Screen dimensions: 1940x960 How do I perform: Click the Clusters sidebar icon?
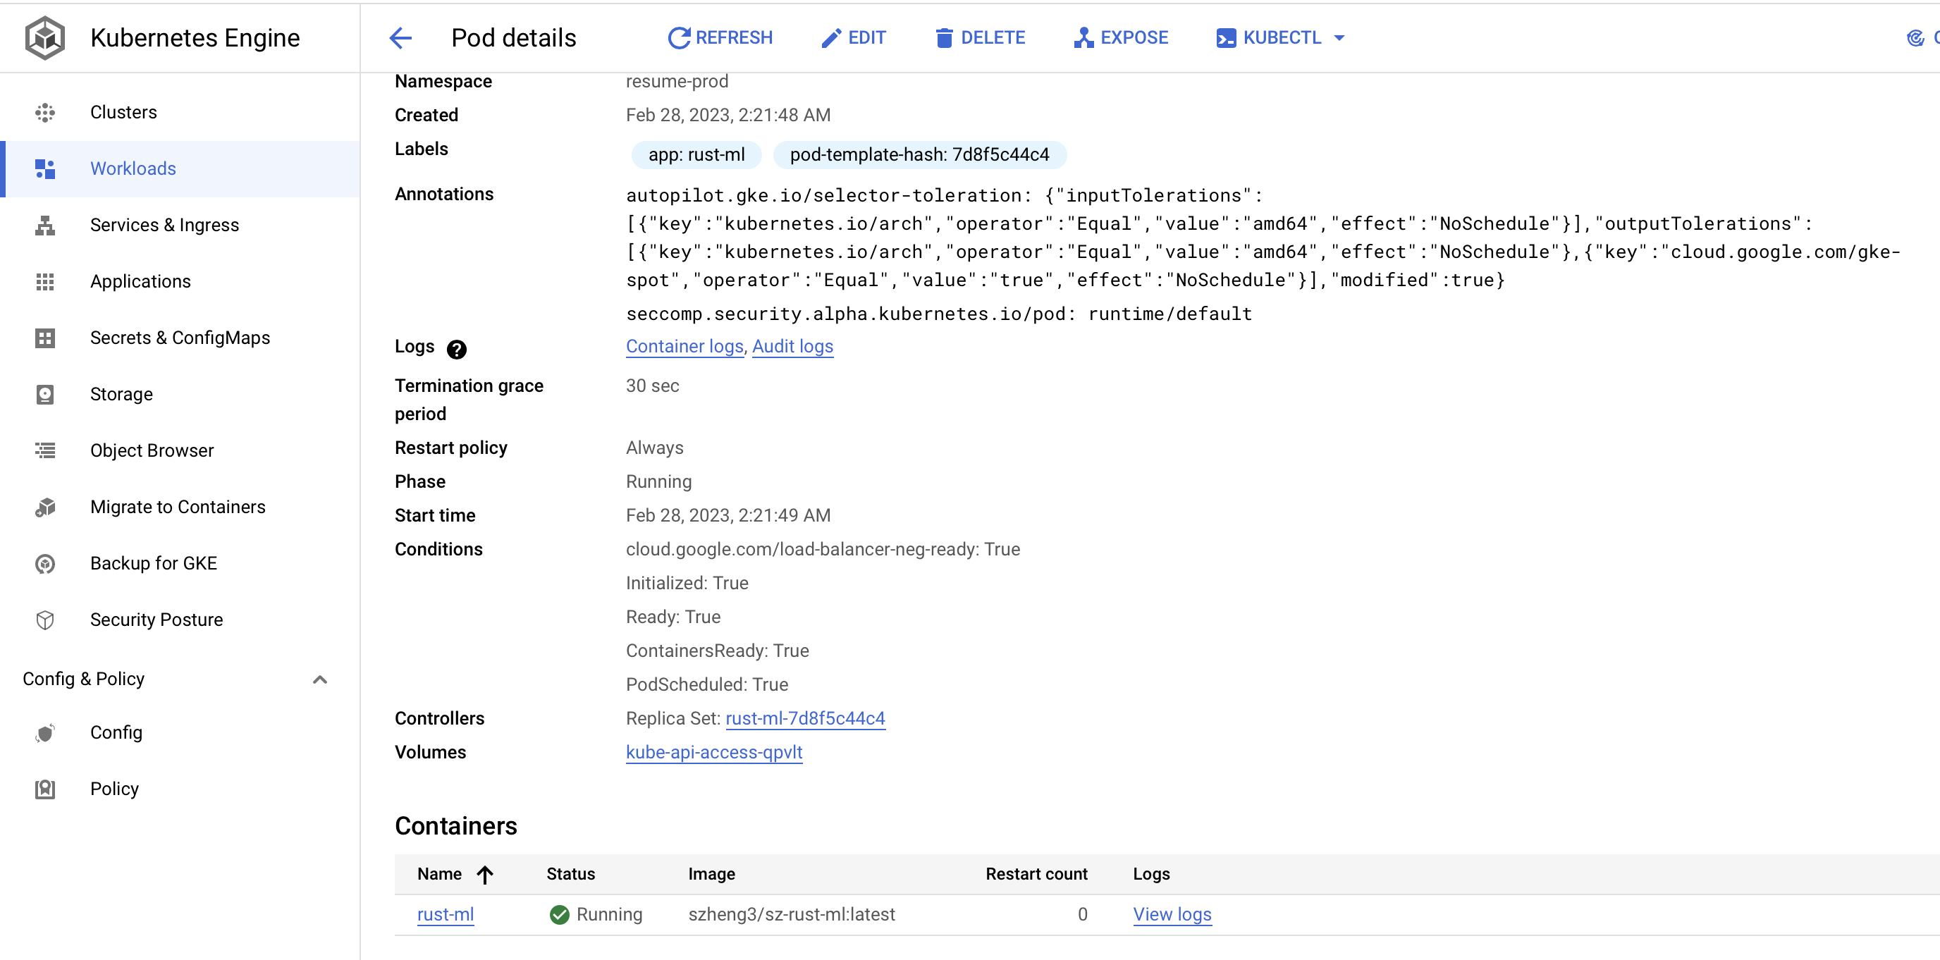[45, 112]
